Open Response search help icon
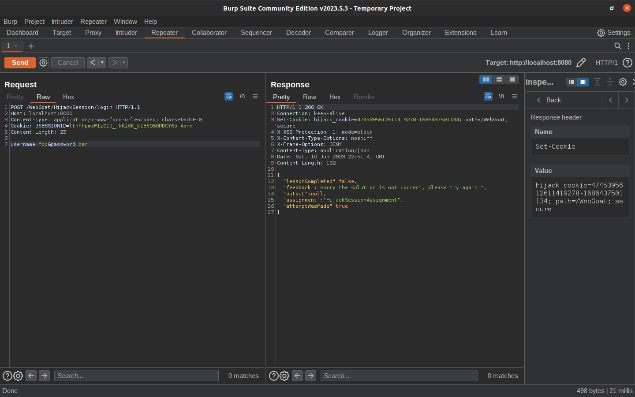The image size is (635, 397). pos(274,376)
